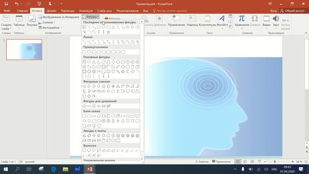Click the zoom slider handle
Screen dimensions: 309x174
275,161
